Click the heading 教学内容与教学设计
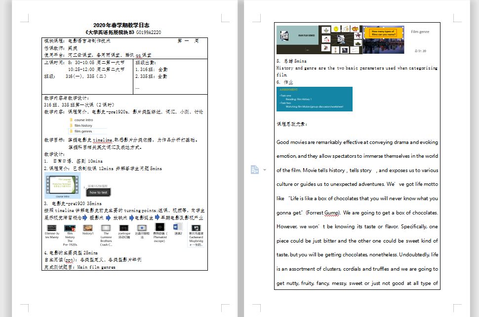The image size is (479, 317). pos(67,98)
